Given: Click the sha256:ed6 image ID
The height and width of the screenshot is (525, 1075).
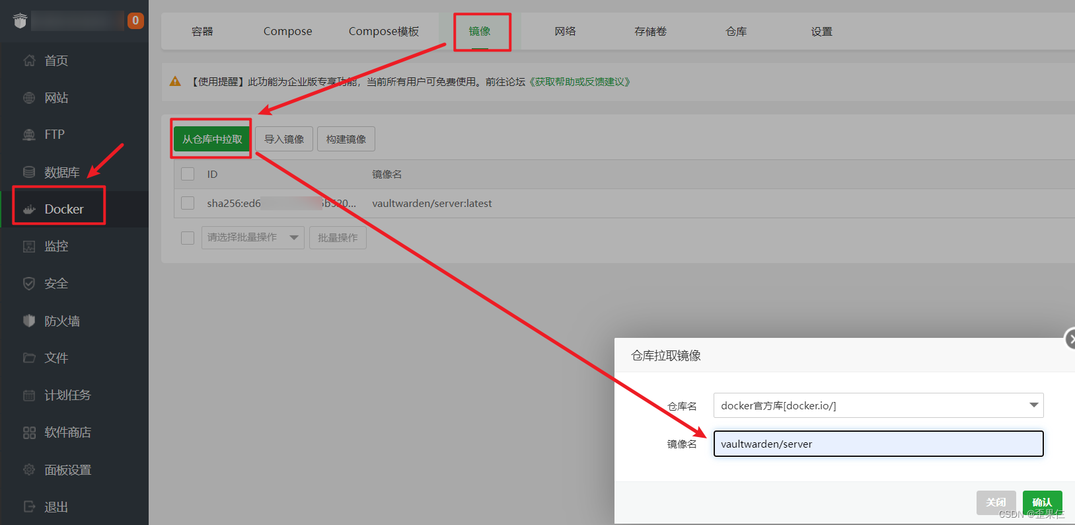Looking at the screenshot, I should tap(281, 203).
